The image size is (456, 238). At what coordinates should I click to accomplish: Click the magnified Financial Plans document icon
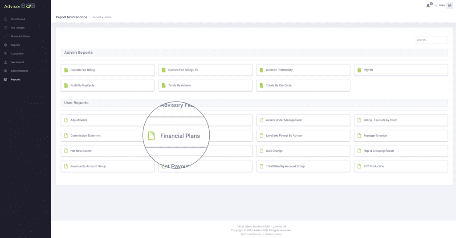(151, 136)
